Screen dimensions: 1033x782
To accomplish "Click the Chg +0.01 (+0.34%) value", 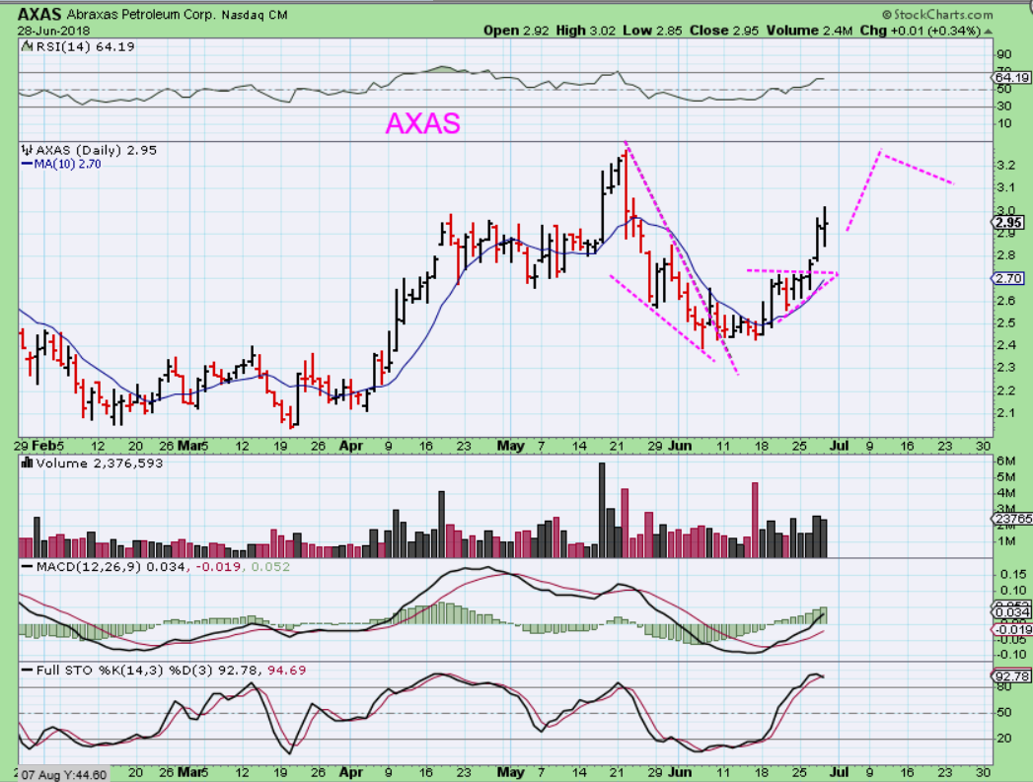I will 920,31.
